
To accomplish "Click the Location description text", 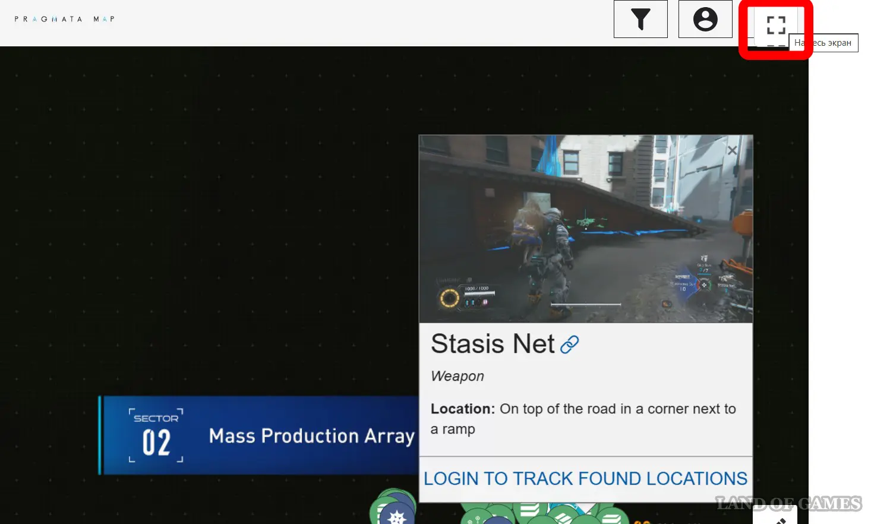I will pyautogui.click(x=582, y=418).
